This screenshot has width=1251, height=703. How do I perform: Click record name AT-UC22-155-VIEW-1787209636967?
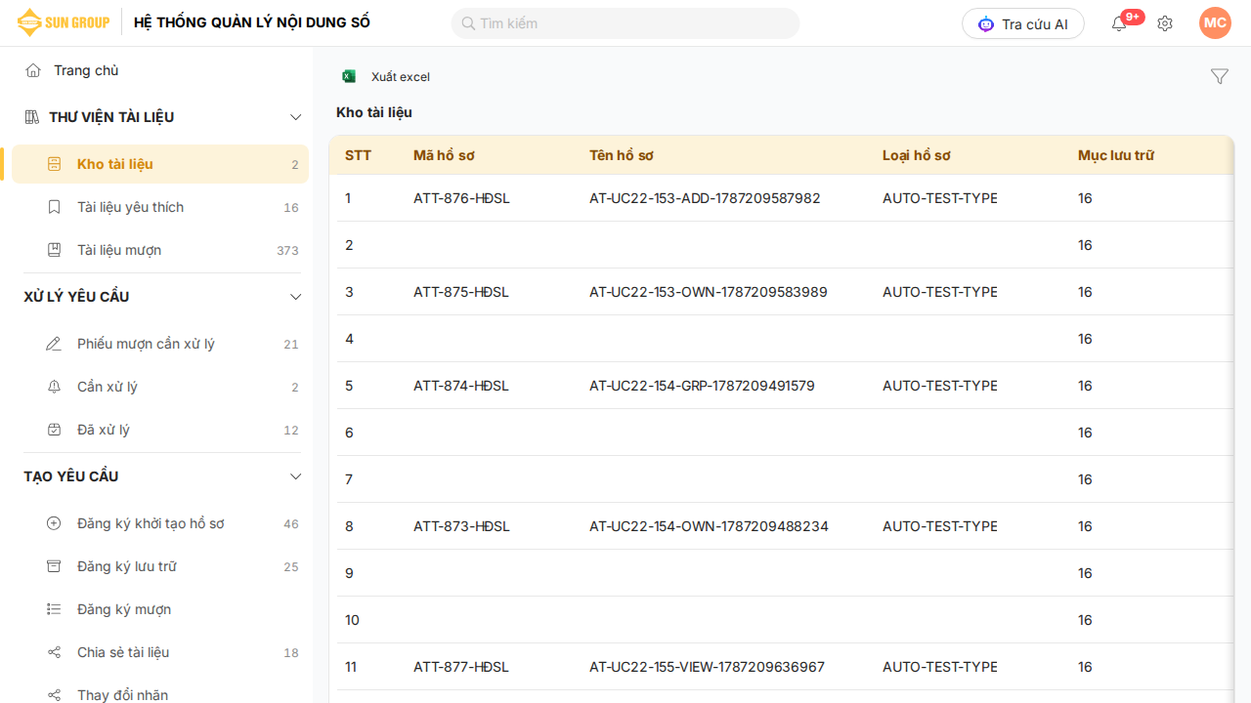(708, 667)
